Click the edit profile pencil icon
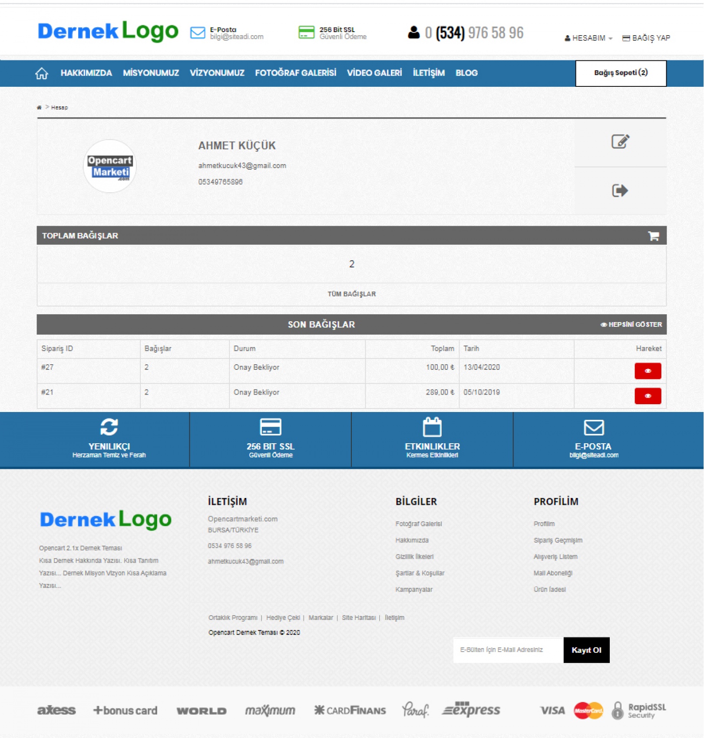 pyautogui.click(x=620, y=142)
